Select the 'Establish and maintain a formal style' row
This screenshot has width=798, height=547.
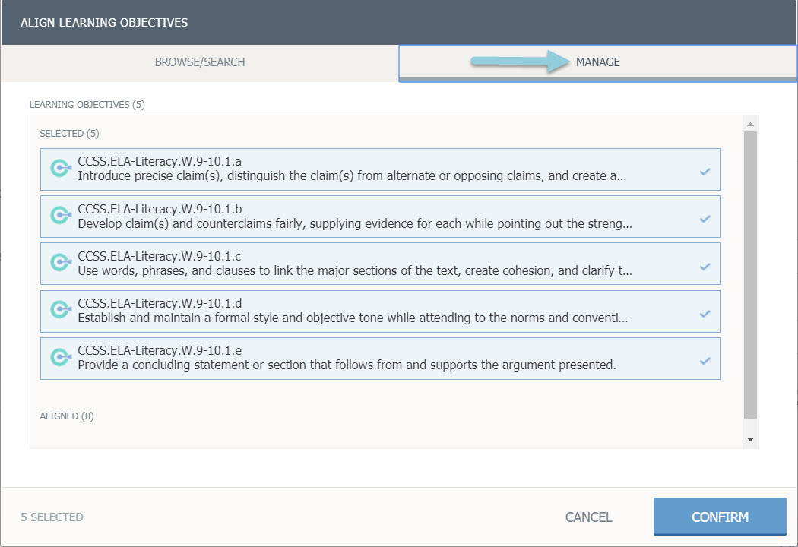(351, 317)
